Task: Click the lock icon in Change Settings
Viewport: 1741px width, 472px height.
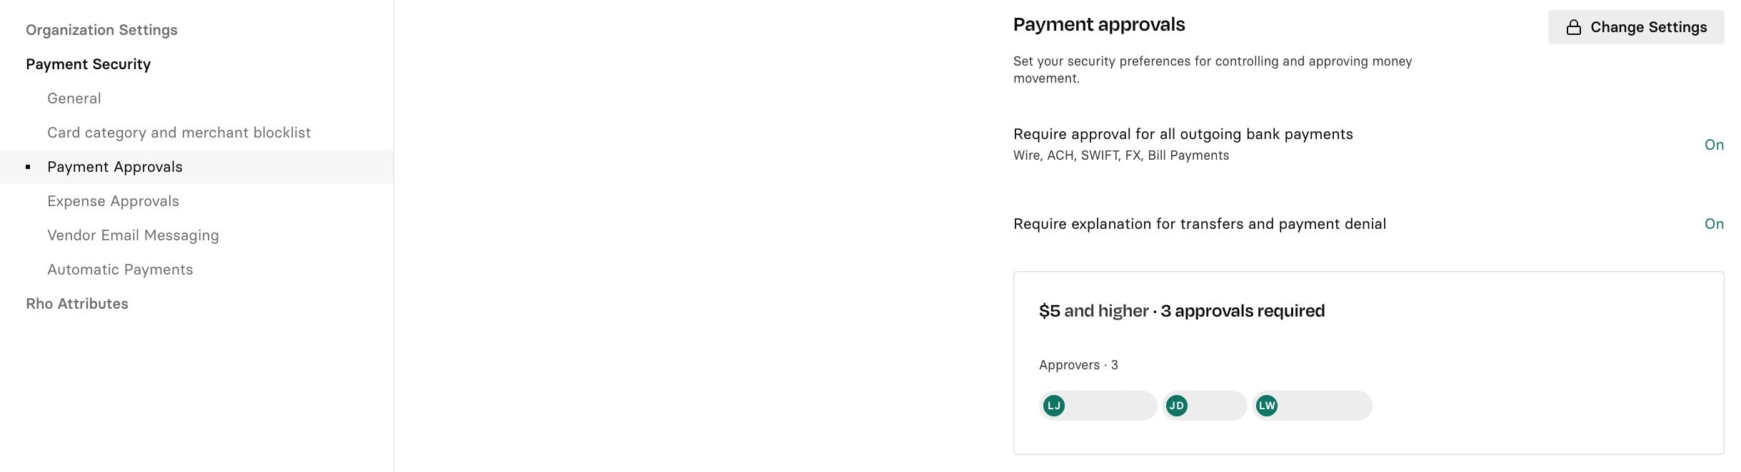Action: [x=1573, y=27]
